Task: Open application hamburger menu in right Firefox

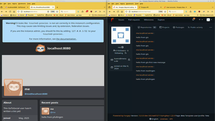Action: (x=212, y=12)
